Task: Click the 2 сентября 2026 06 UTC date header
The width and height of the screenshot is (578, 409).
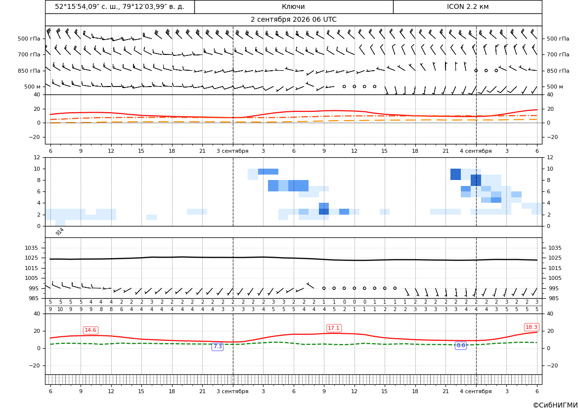Action: (293, 20)
